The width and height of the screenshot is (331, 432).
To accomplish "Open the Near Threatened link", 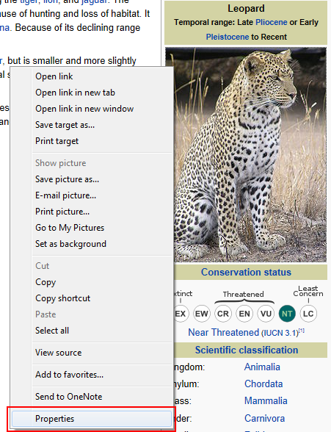I will (x=223, y=333).
